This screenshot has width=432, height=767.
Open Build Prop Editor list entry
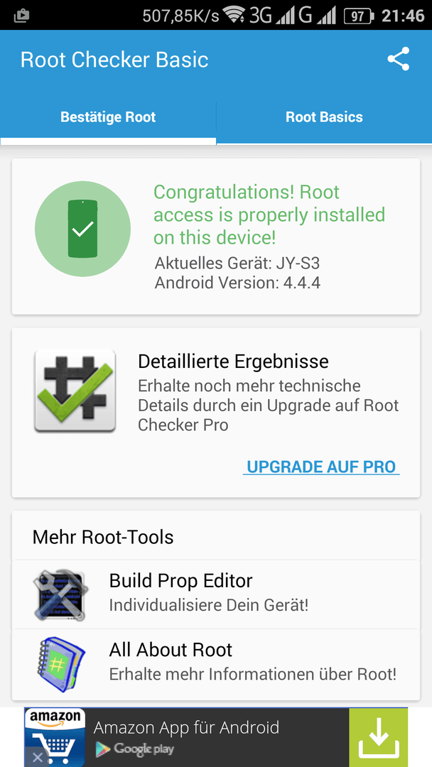coord(216,594)
